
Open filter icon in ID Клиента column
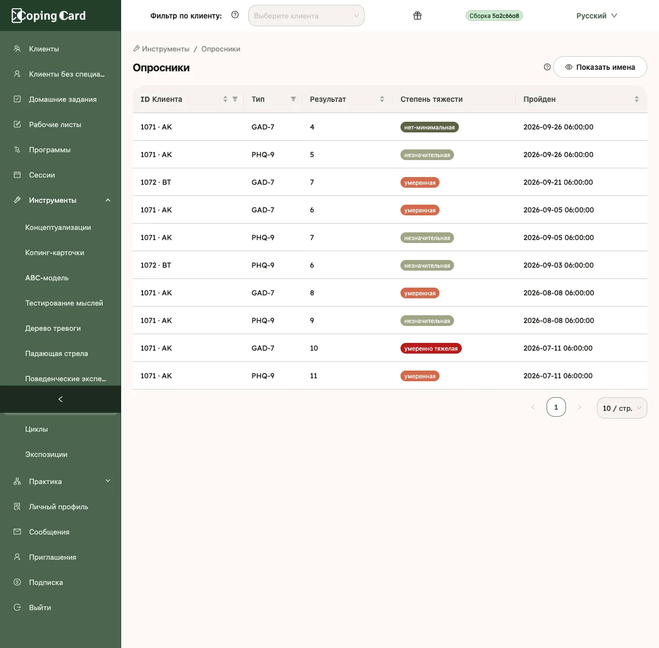tap(235, 99)
